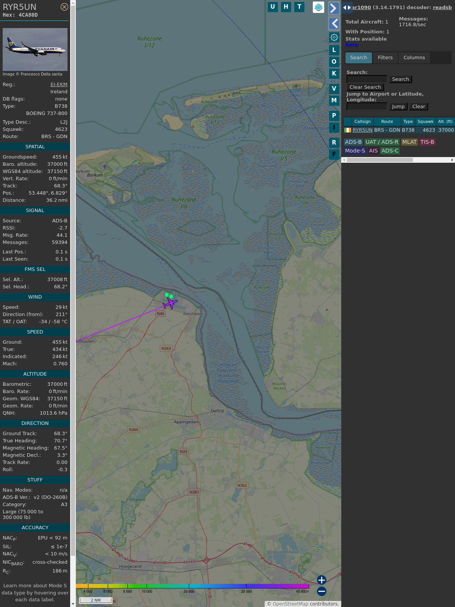Click the T map button
Viewport: 455px width, 607px height.
[x=300, y=7]
